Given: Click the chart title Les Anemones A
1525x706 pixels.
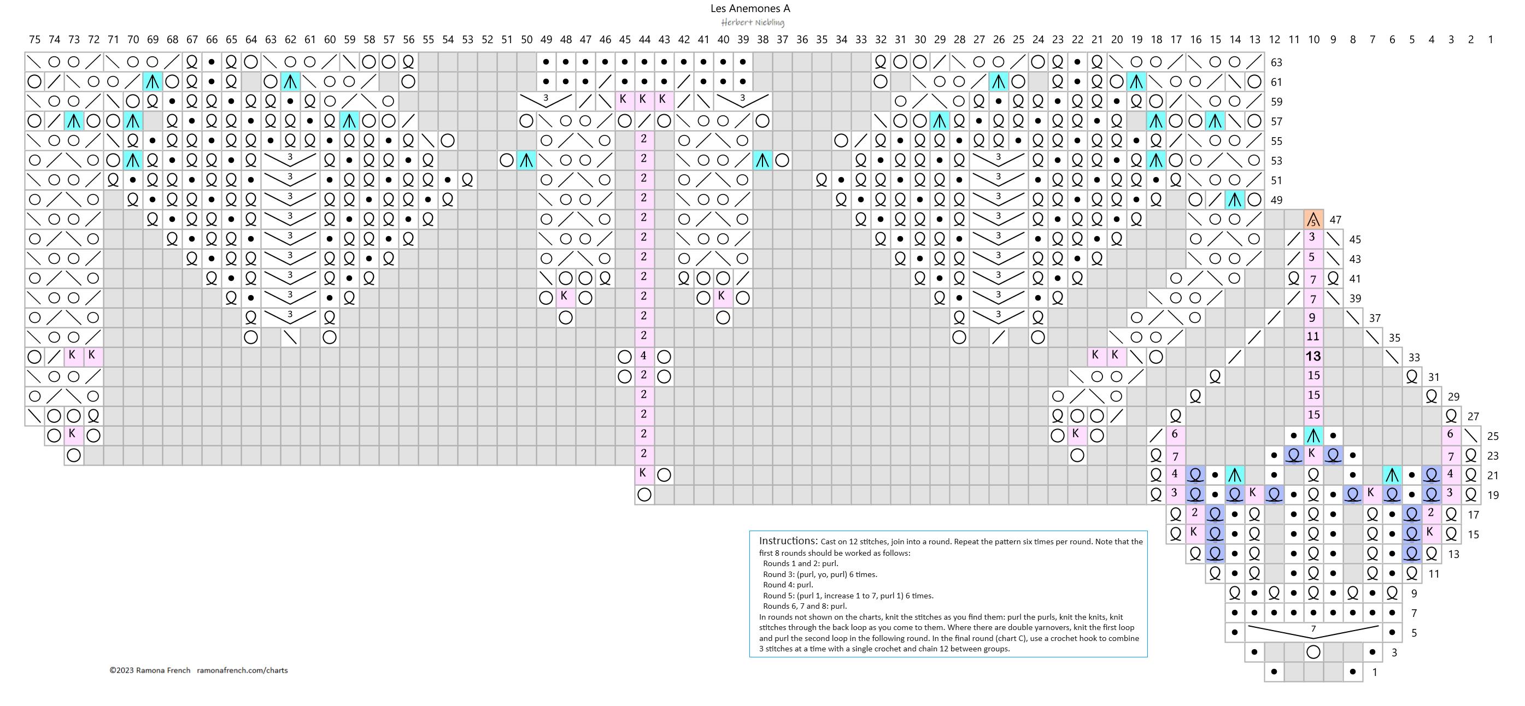Looking at the screenshot, I should pos(750,8).
